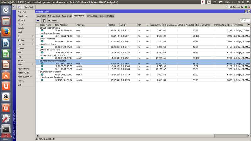Sort by Tx/Rx Rate column header

(x=240, y=25)
